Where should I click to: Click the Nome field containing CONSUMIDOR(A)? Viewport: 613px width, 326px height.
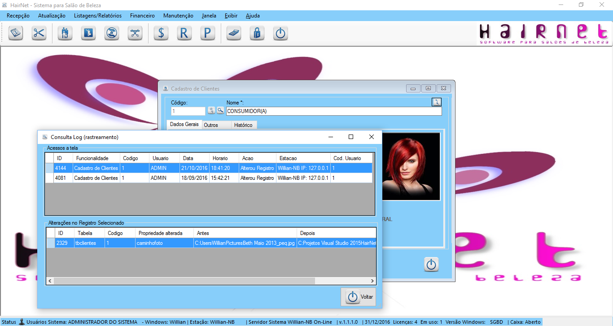coord(334,111)
